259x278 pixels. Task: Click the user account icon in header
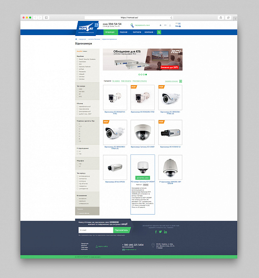[x=180, y=26]
